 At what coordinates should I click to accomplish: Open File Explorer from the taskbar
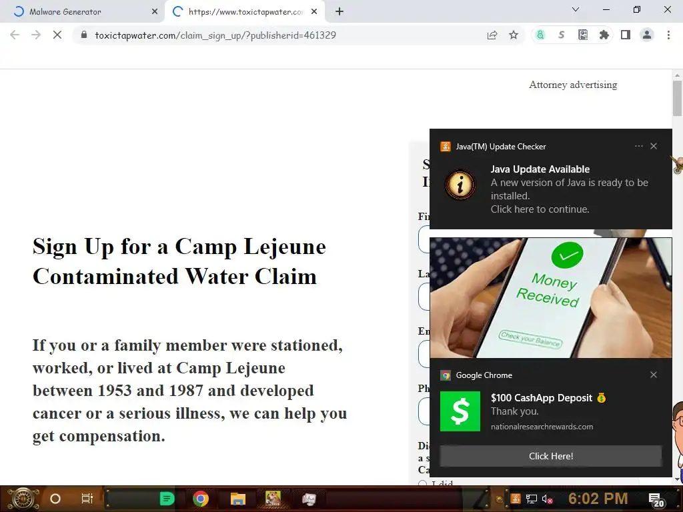[x=238, y=499]
